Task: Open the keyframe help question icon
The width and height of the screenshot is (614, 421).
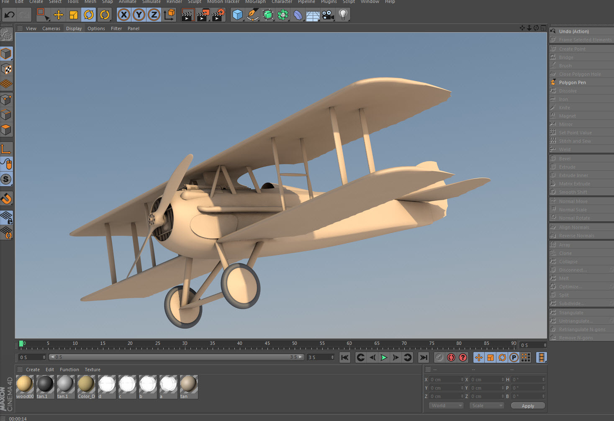Action: tap(463, 357)
